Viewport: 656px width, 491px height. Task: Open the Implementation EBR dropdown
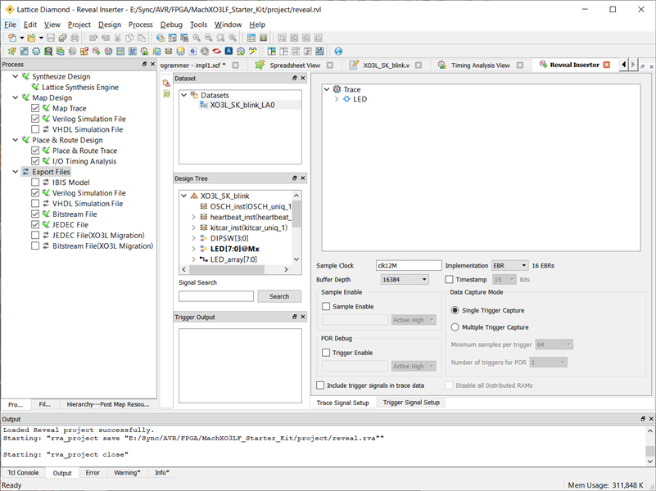(509, 266)
